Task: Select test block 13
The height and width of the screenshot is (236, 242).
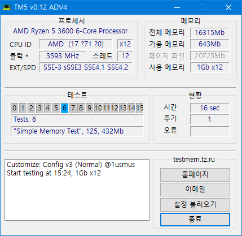Action: [123, 108]
